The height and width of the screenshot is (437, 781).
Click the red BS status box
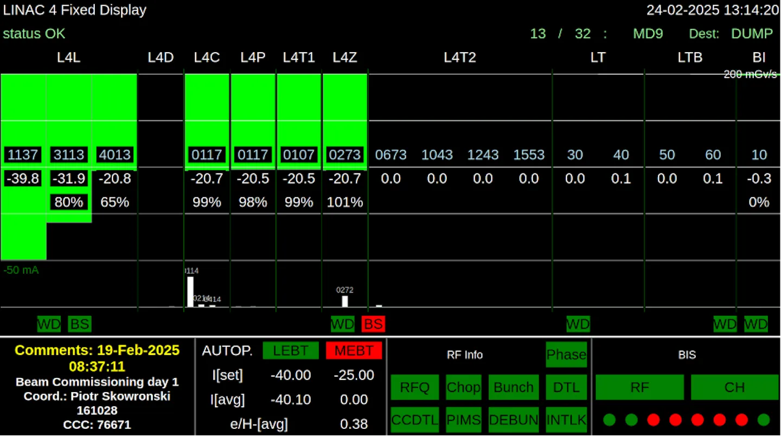coord(373,324)
